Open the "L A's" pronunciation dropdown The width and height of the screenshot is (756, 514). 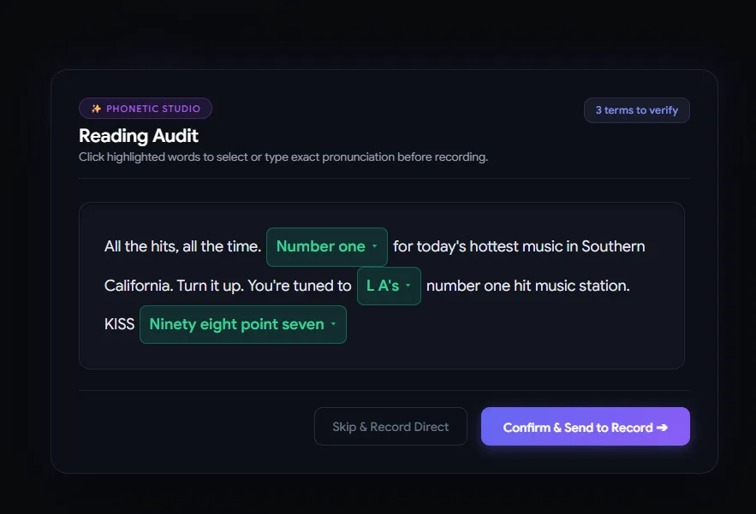click(x=389, y=286)
